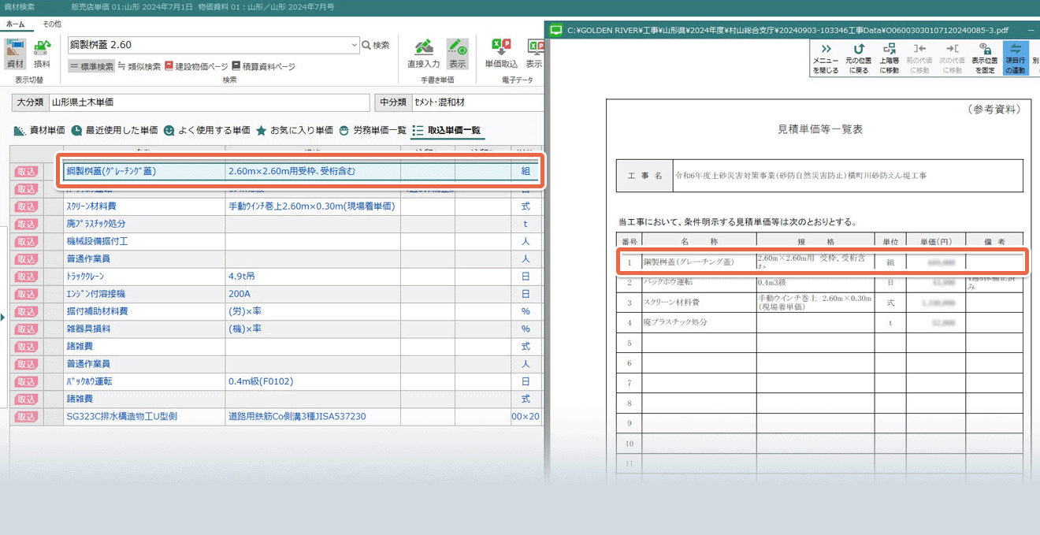Click the 大分類 field showing 山形県土木単価
The image size is (1040, 535).
210,102
